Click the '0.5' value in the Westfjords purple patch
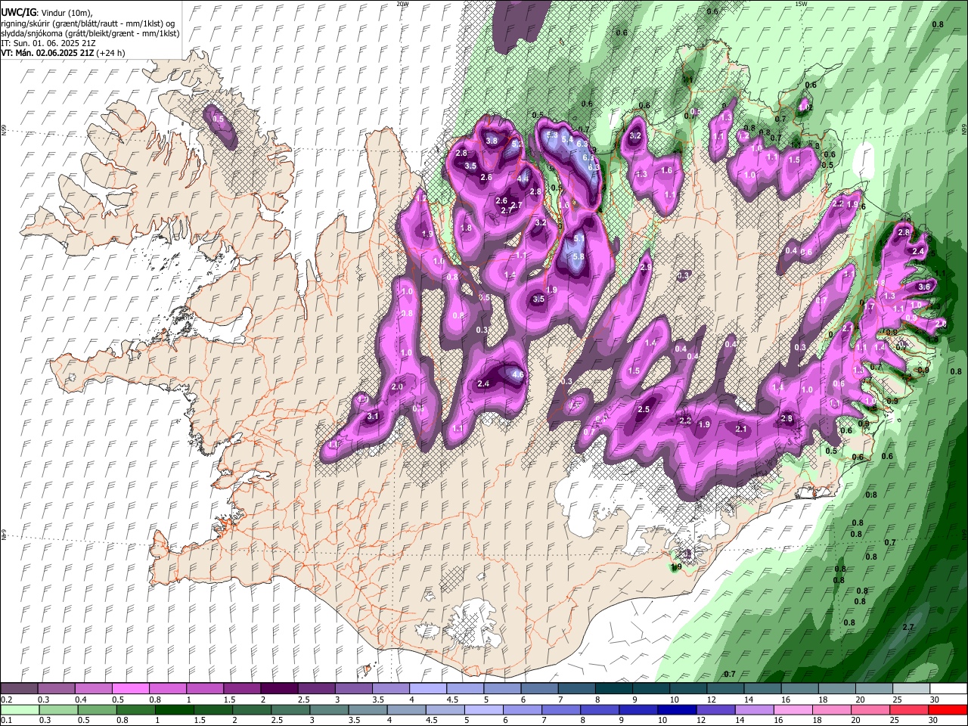The image size is (968, 726). (218, 119)
